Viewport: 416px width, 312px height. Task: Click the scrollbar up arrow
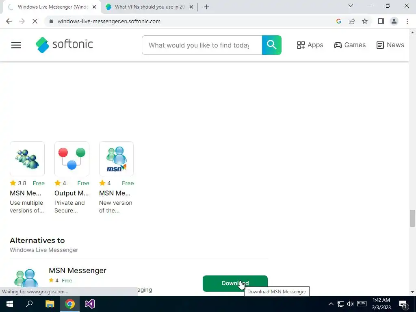(x=412, y=32)
